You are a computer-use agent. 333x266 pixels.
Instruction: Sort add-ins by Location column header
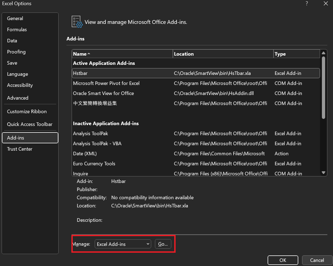pyautogui.click(x=223, y=54)
